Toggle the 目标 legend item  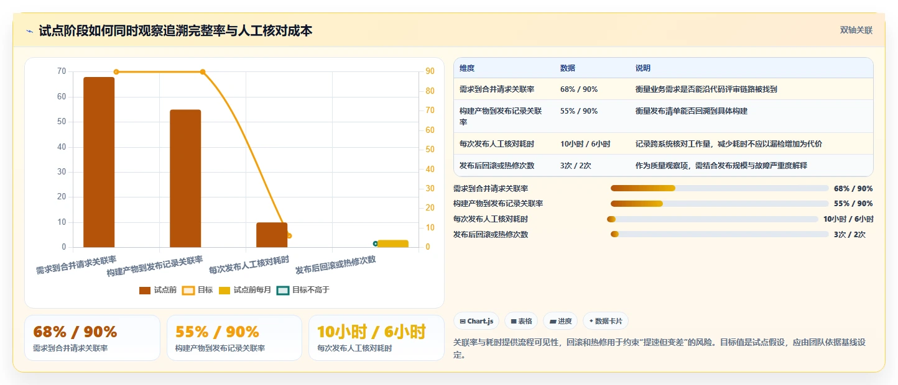coord(197,290)
